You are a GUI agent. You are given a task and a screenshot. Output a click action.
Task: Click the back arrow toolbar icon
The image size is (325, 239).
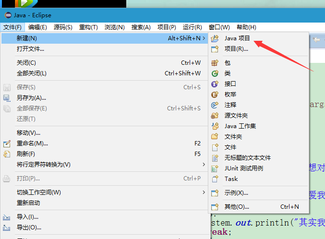point(316,39)
